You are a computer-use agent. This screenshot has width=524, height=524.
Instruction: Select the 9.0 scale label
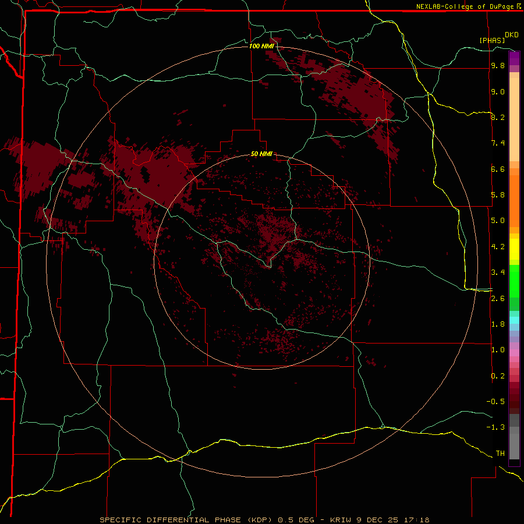click(498, 91)
